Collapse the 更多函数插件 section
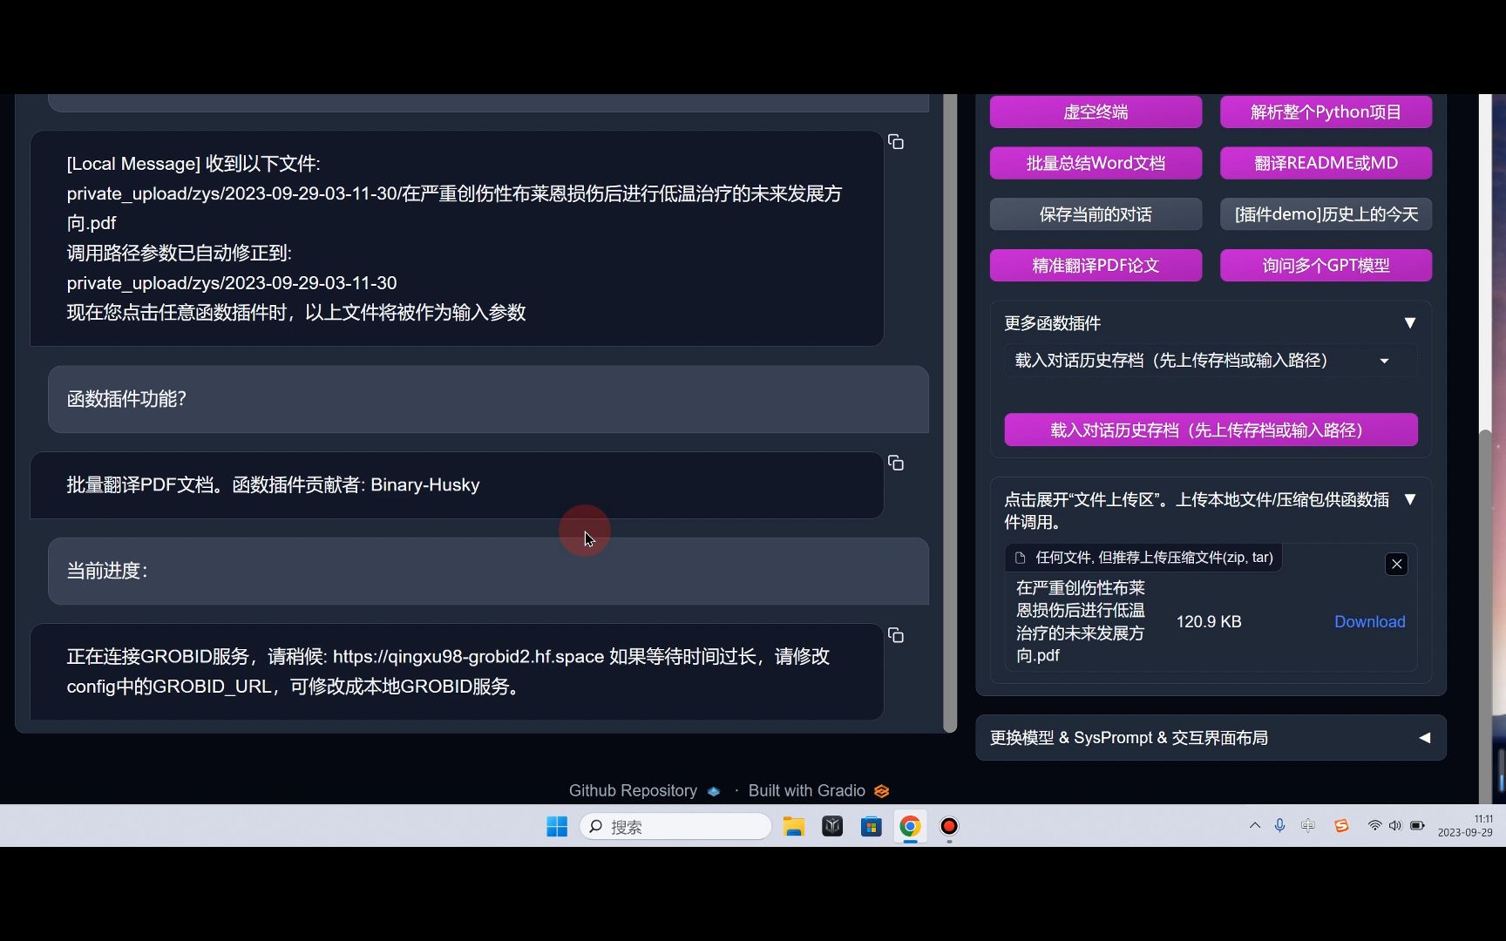The height and width of the screenshot is (941, 1506). [1409, 323]
